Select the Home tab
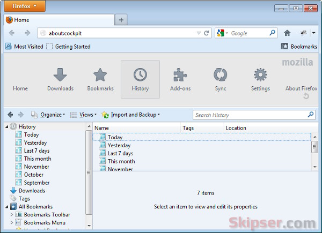The height and width of the screenshot is (233, 322). (59, 20)
